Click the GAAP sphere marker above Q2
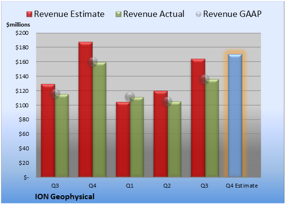285x204 pixels. click(167, 102)
